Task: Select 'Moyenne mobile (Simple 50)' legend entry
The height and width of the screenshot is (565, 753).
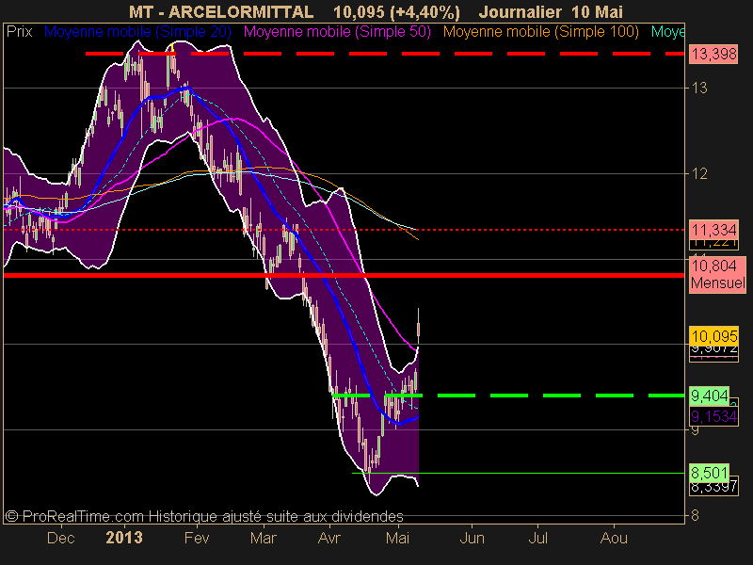Action: click(337, 32)
